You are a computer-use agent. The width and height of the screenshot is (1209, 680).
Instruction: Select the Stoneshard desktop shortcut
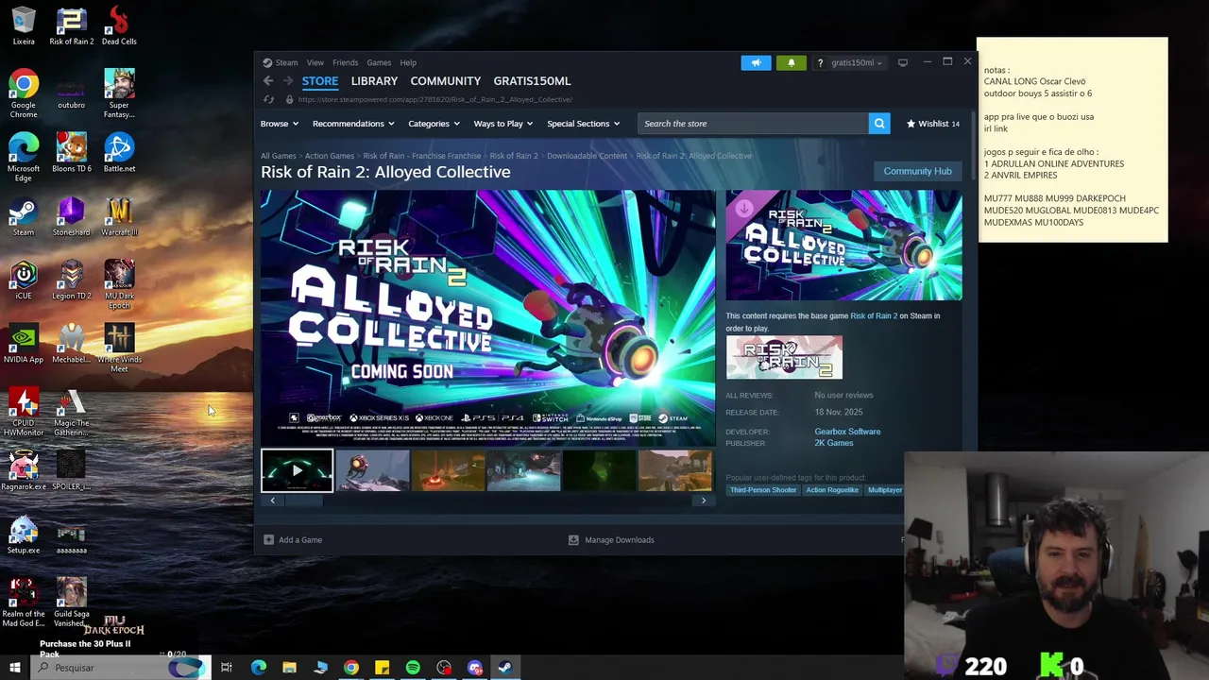71,216
